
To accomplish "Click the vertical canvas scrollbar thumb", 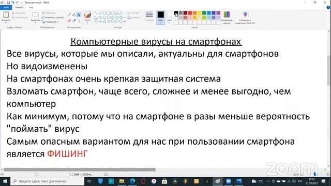I will coord(329,70).
